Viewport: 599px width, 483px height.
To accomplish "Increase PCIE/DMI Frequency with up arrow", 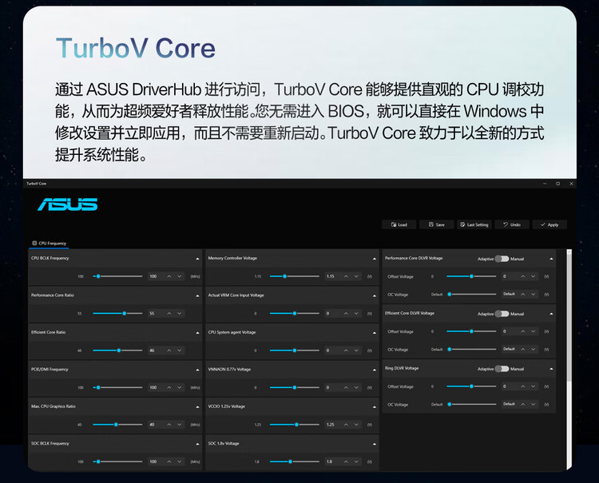I will click(x=169, y=387).
